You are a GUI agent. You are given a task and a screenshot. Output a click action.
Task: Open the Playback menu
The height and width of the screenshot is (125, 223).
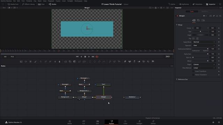point(51,1)
